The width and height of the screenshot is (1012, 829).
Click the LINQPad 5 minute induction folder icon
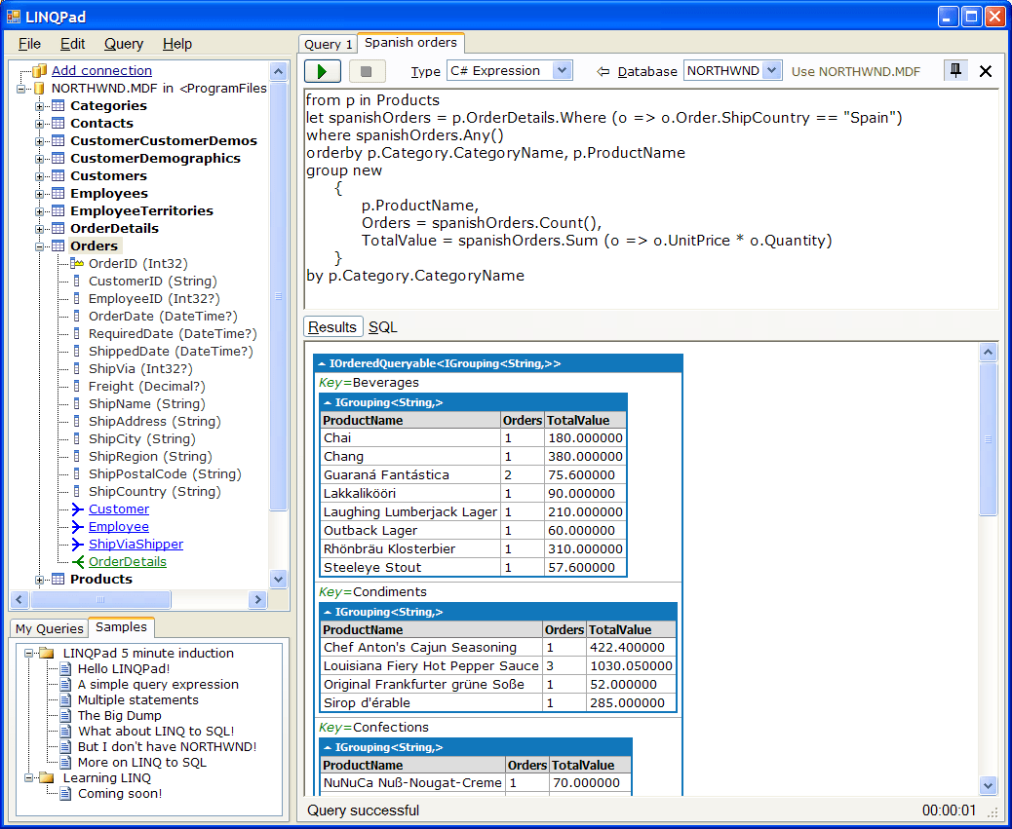click(x=46, y=654)
